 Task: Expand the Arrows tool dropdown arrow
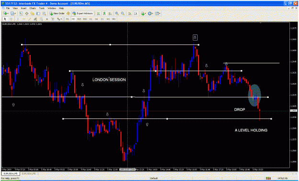click(61, 19)
